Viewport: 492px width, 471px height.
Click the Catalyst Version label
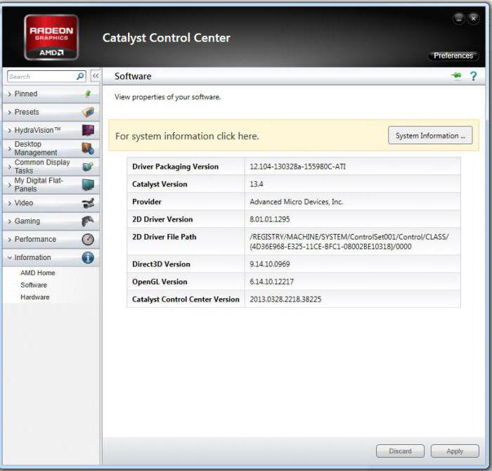tap(160, 184)
